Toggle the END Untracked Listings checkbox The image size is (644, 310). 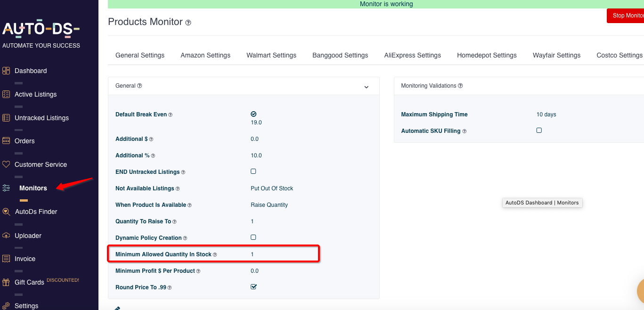coord(253,171)
